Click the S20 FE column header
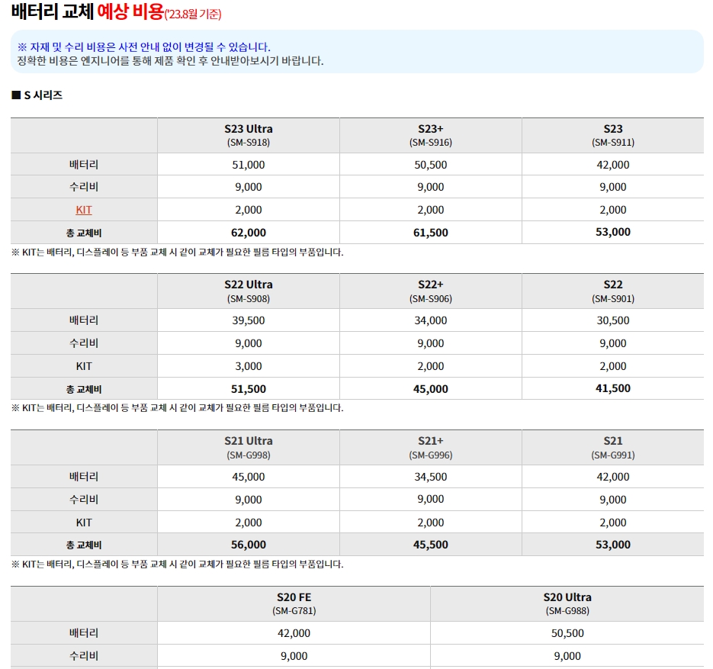713x669 pixels. coord(294,603)
